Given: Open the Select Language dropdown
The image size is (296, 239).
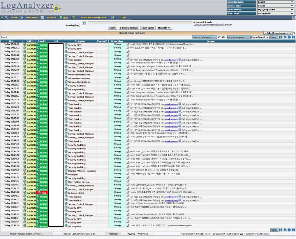Looking at the screenshot, I should tap(275, 2).
